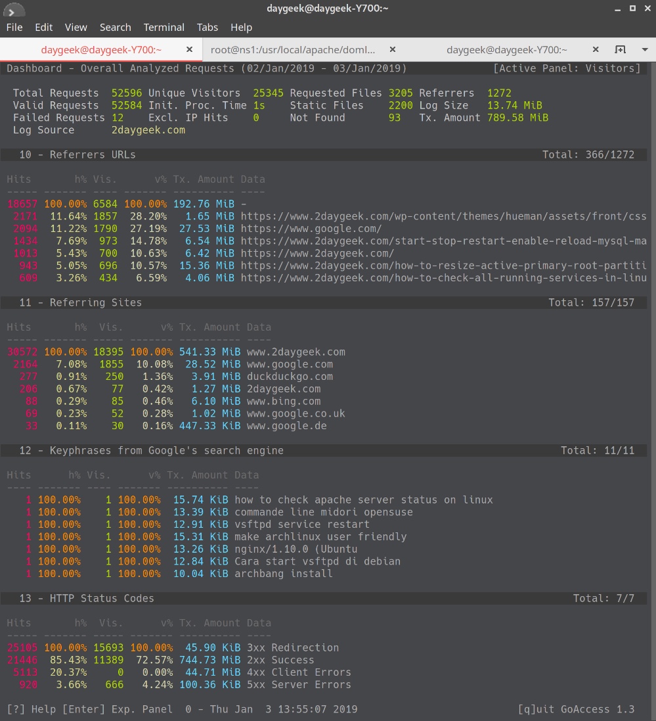
Task: Click the https://www.google.com/ referrer URL
Action: coord(311,229)
